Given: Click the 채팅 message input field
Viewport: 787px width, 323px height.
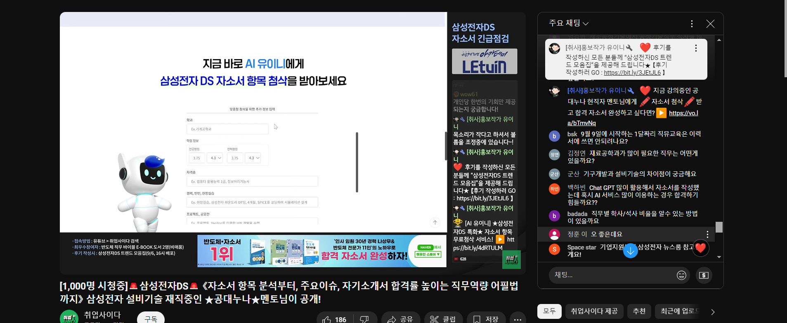Looking at the screenshot, I should 611,275.
